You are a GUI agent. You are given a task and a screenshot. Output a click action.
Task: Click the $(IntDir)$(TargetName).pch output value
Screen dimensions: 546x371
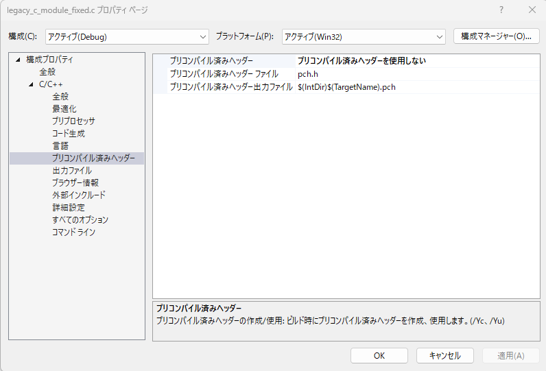346,87
